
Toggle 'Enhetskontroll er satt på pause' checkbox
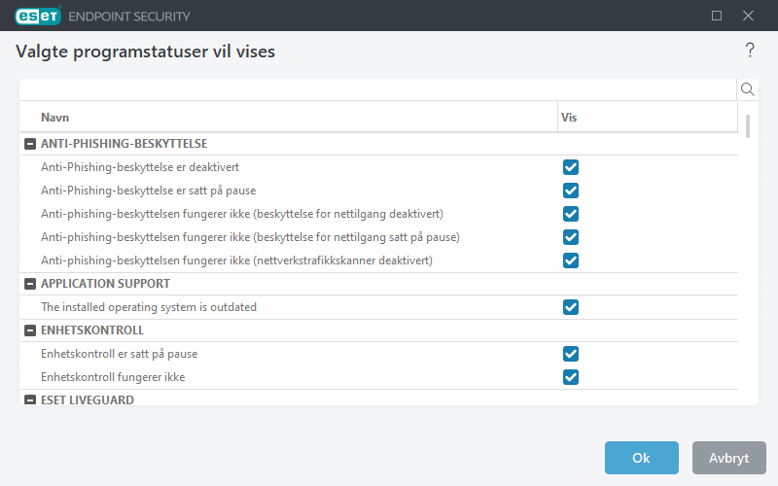[x=571, y=354]
